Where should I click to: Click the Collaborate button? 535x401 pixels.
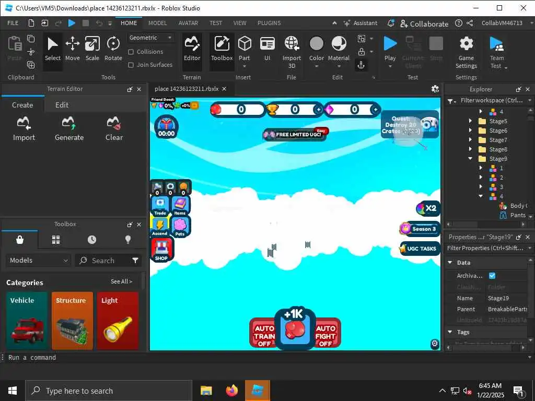[x=424, y=23]
